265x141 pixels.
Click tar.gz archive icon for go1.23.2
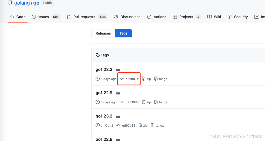pos(152,125)
